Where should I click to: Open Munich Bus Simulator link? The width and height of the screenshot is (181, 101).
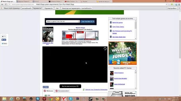pos(120,79)
